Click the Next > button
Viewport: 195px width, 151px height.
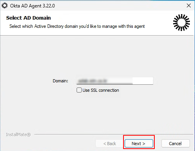click(139, 144)
